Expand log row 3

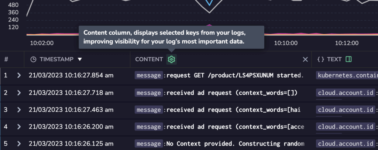click(x=19, y=110)
